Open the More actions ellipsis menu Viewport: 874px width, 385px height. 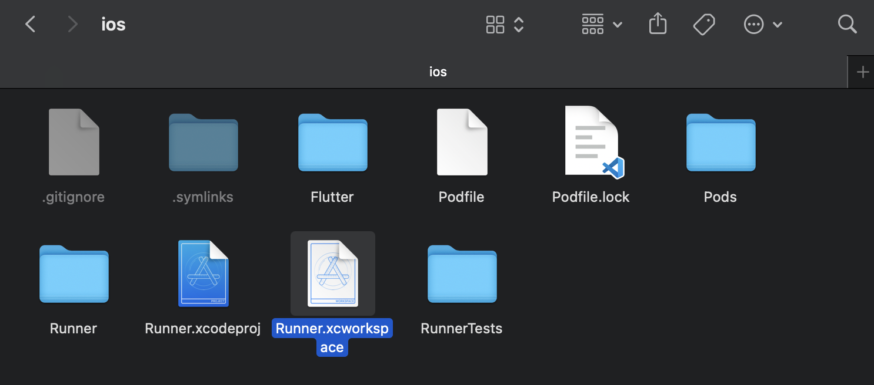pos(753,25)
